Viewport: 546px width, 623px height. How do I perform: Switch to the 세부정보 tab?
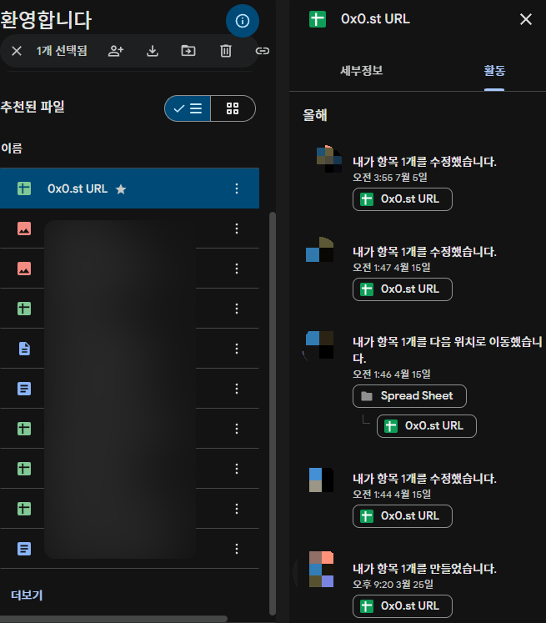[361, 71]
